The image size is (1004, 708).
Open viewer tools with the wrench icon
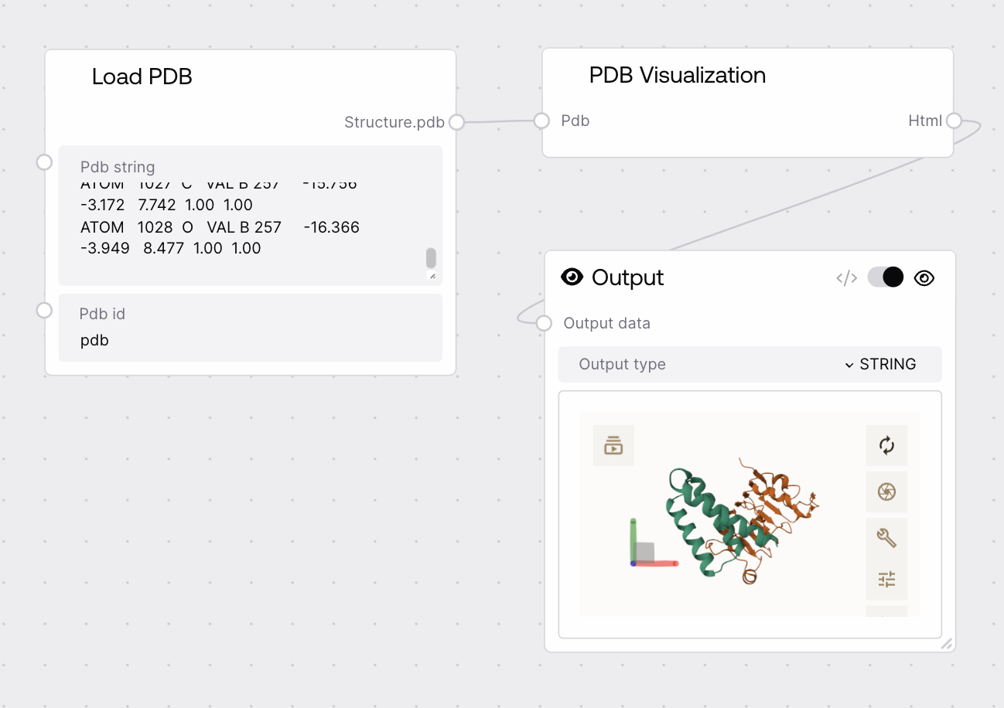(x=886, y=536)
